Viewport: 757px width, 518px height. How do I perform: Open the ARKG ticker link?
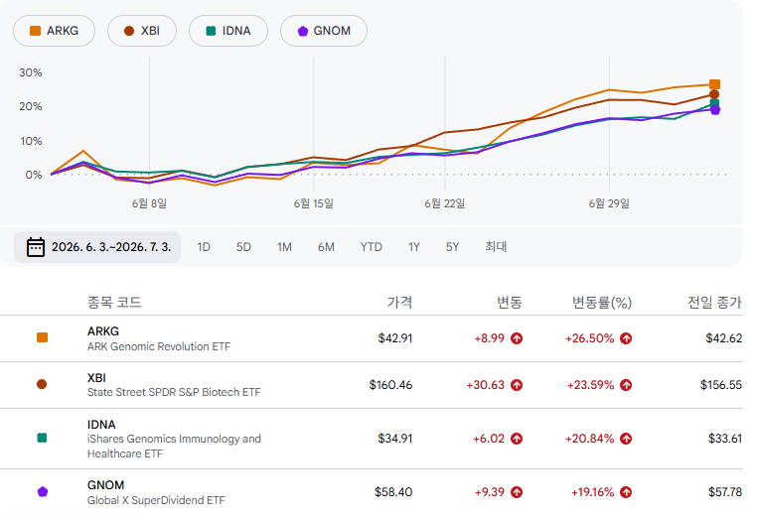(103, 331)
